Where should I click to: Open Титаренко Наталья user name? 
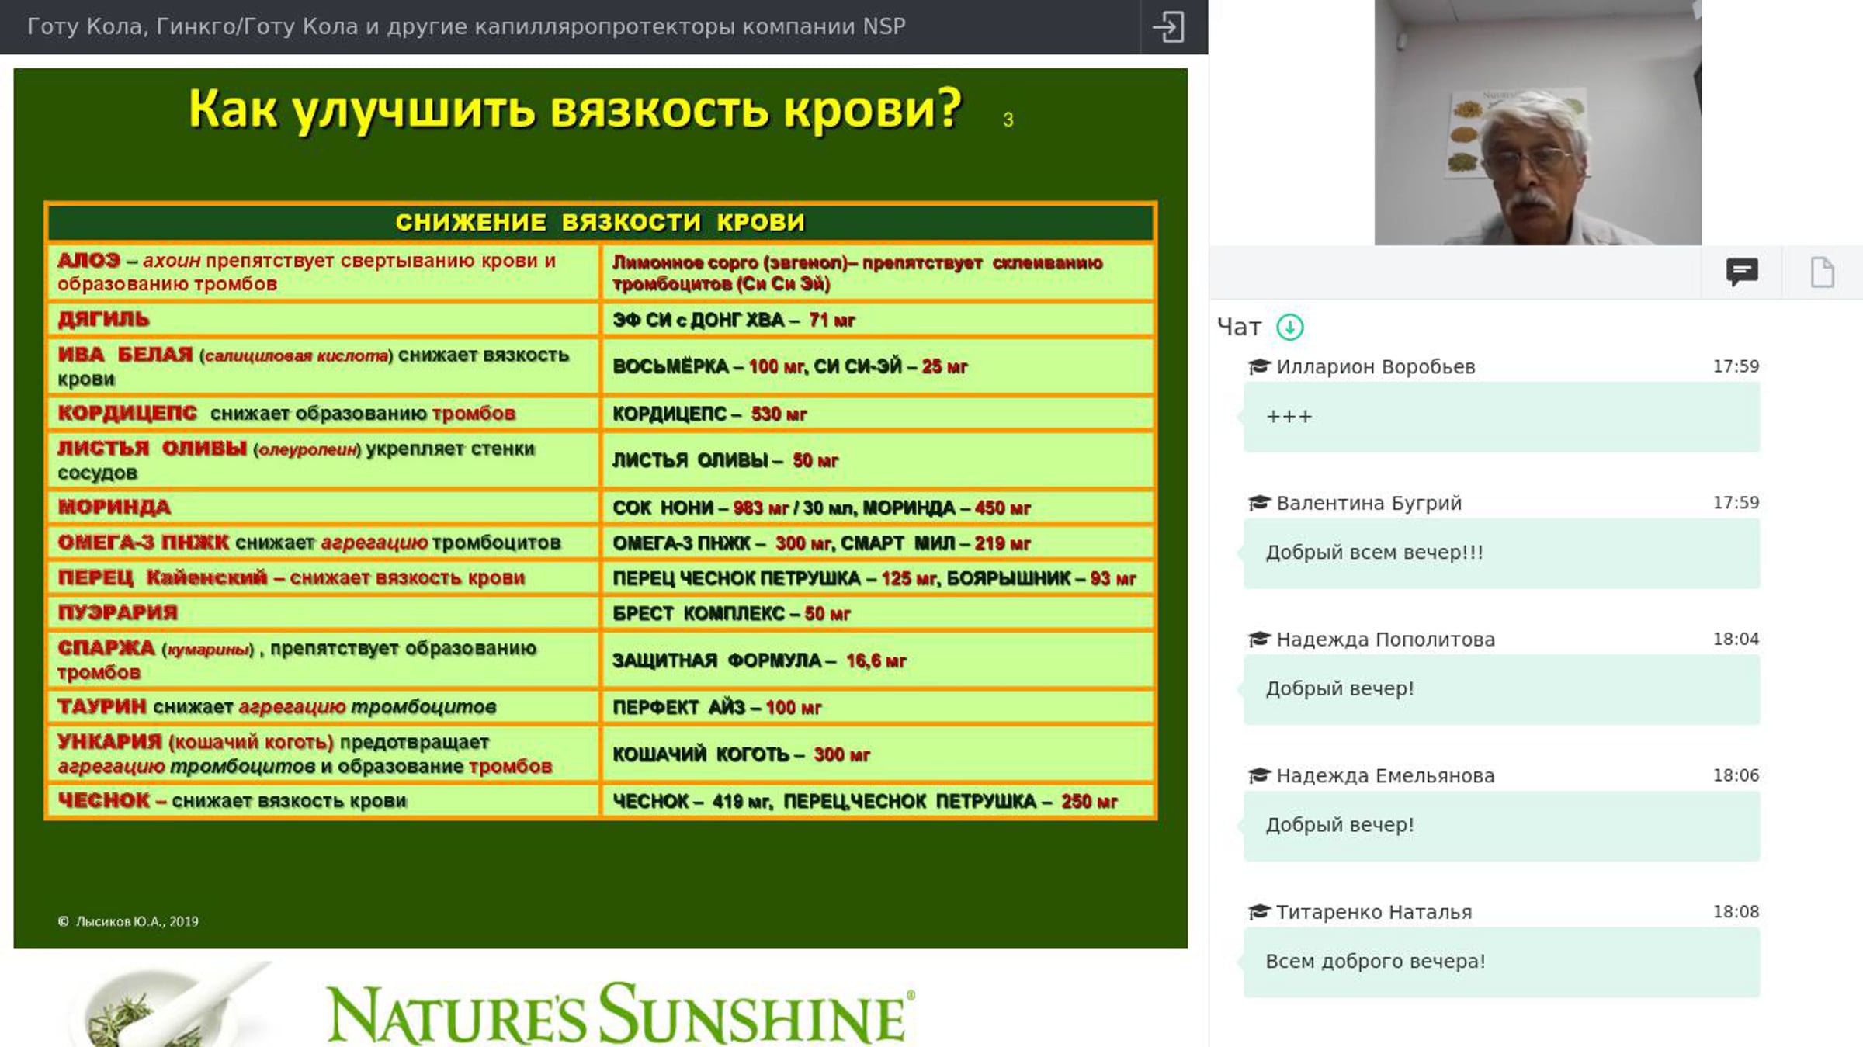[1374, 912]
